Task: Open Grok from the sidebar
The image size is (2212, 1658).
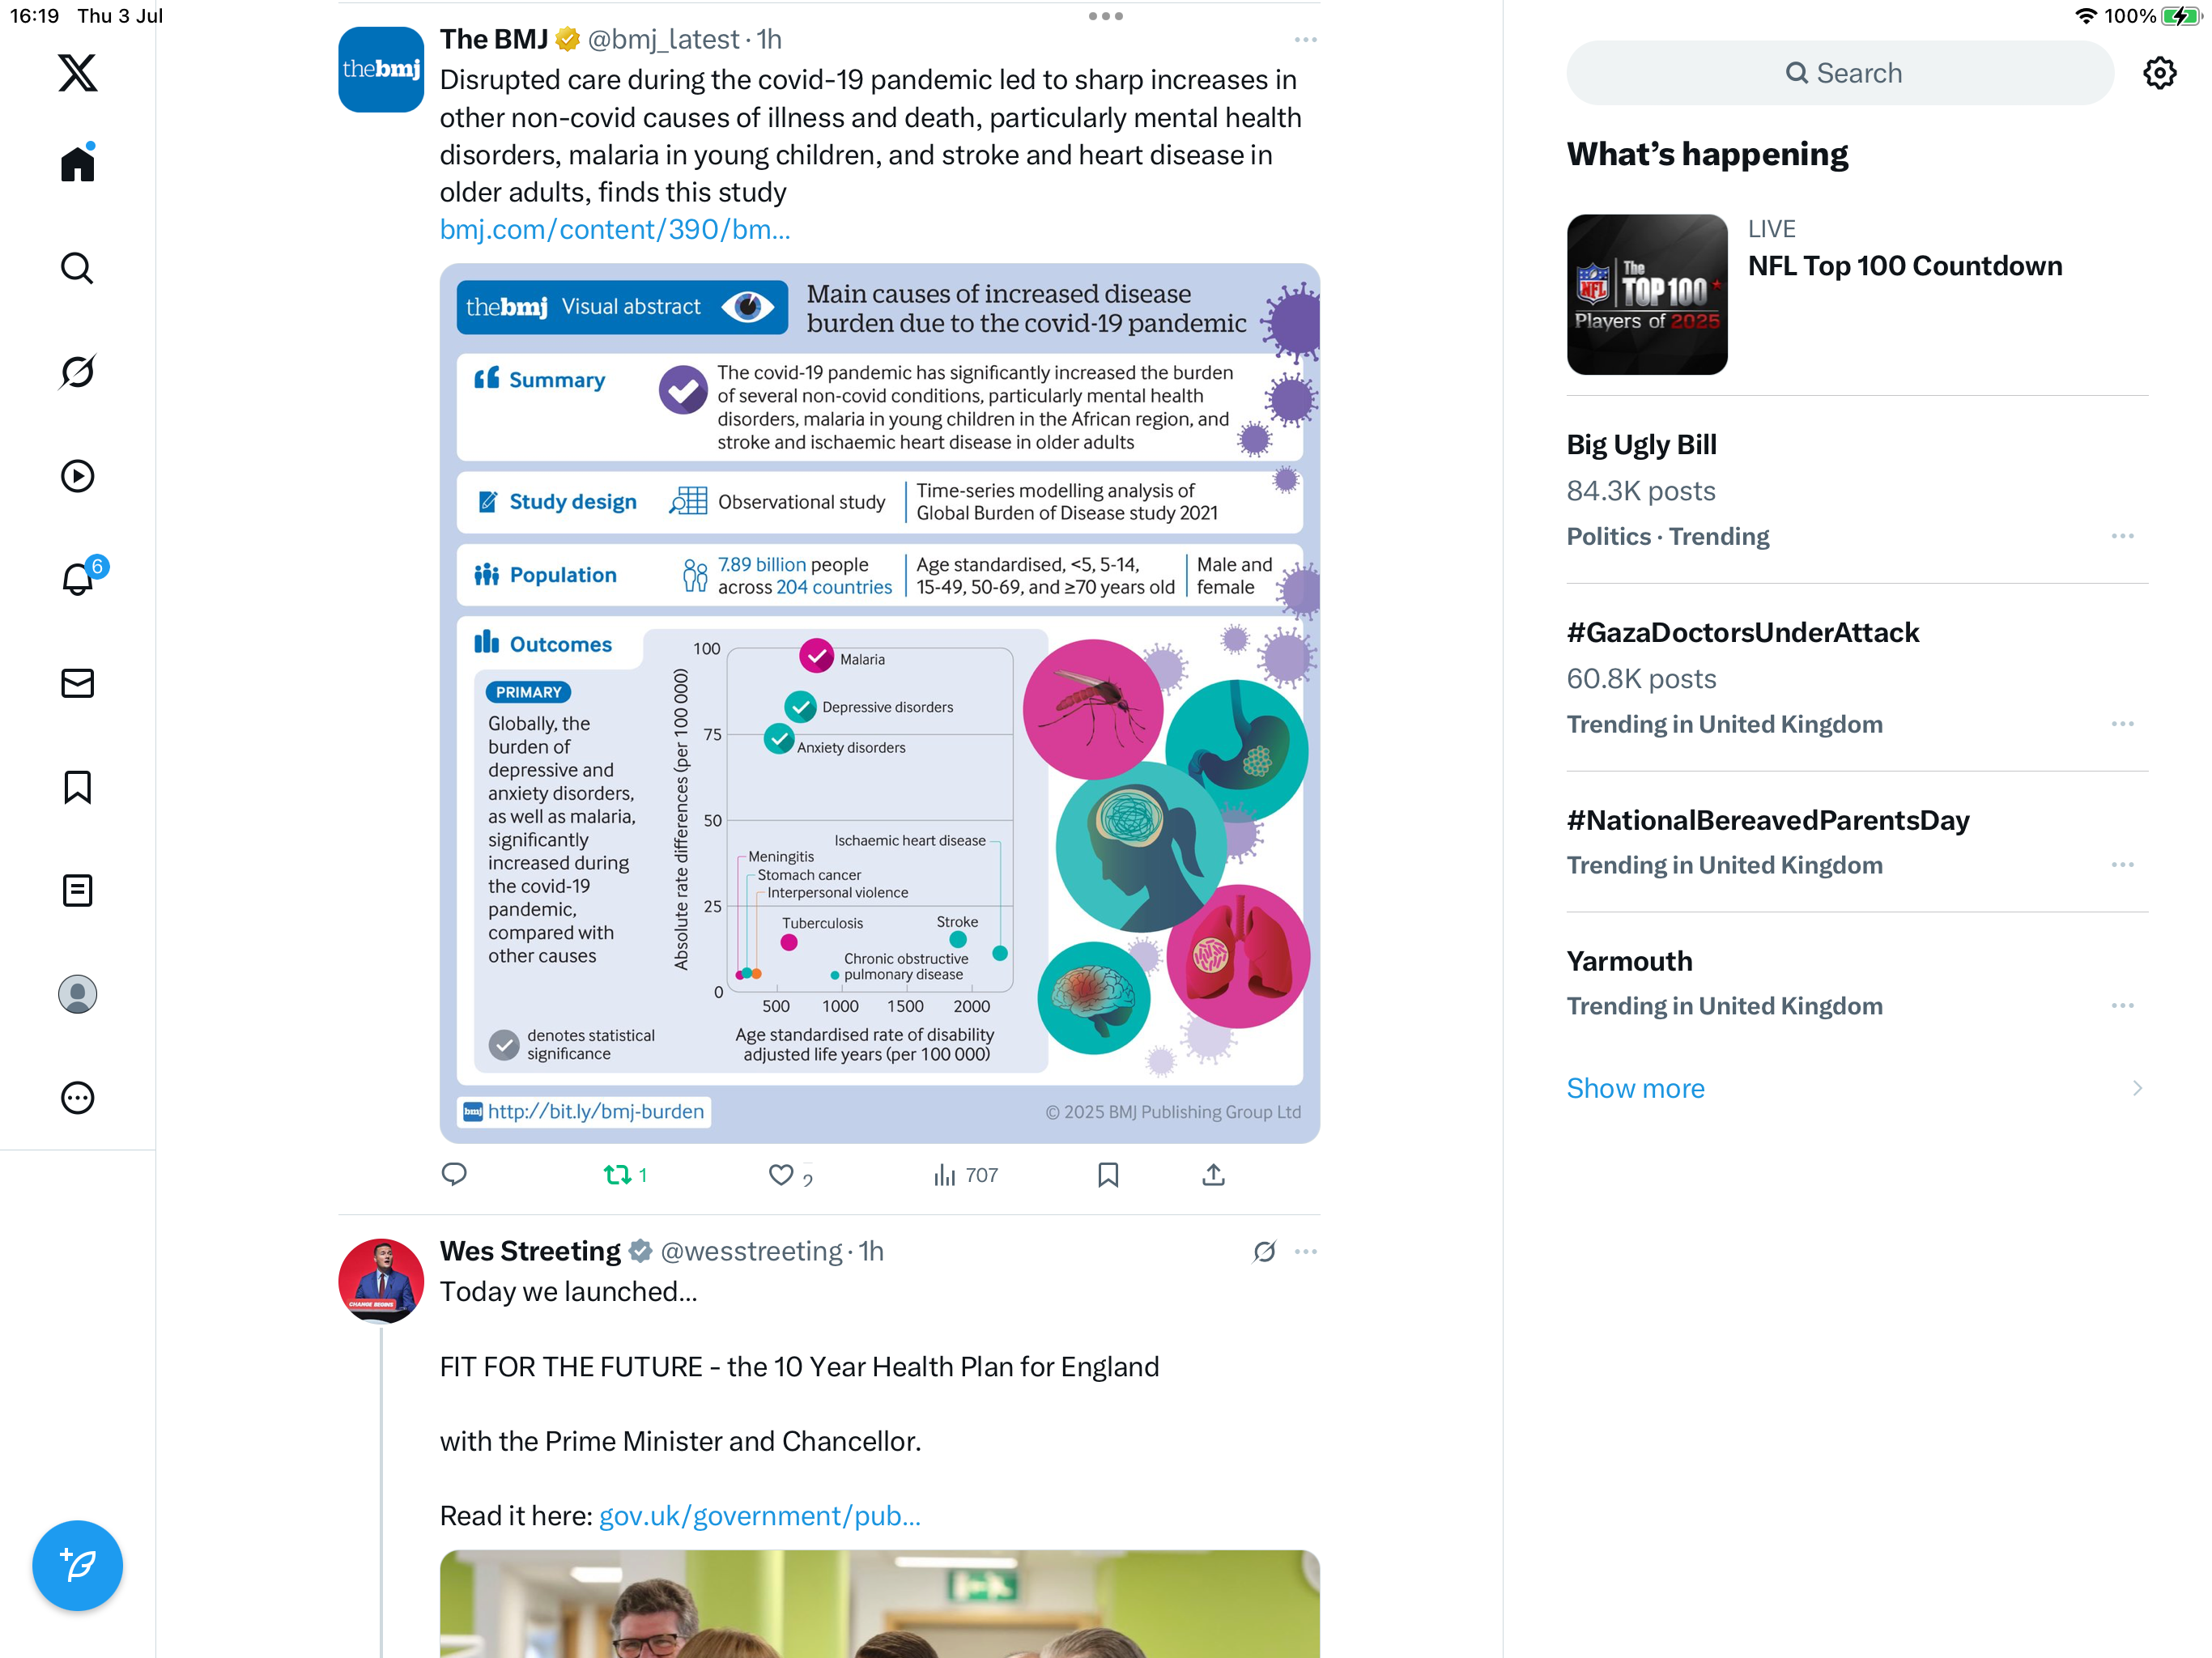Action: (77, 372)
